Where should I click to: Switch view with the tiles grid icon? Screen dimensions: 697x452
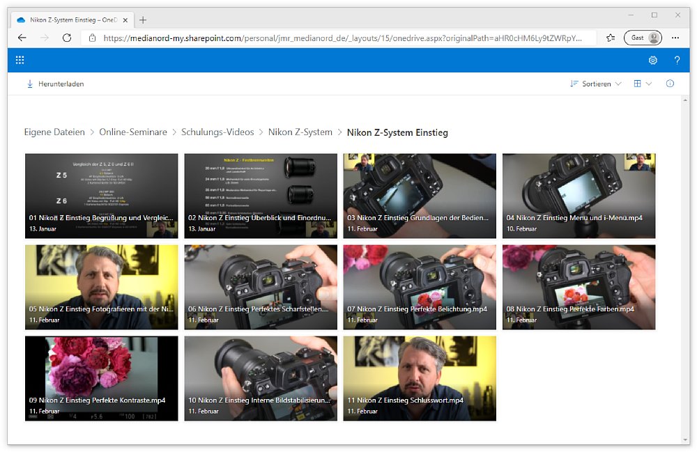(x=638, y=84)
